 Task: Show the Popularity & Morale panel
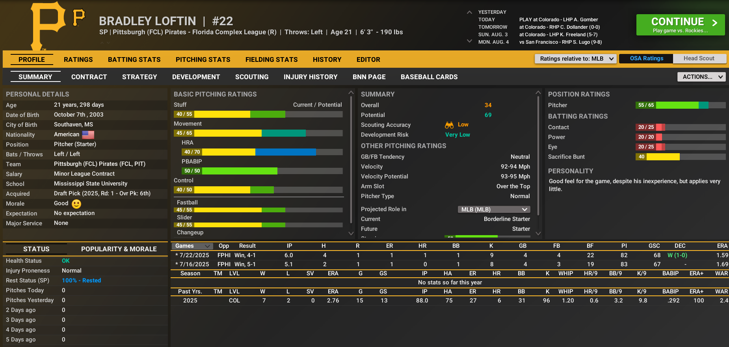[x=119, y=249]
